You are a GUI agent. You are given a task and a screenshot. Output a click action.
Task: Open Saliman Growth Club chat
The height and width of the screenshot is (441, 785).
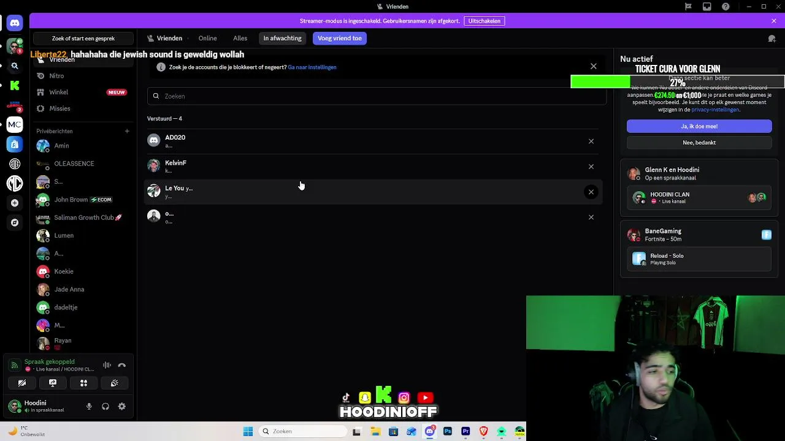[x=83, y=217]
